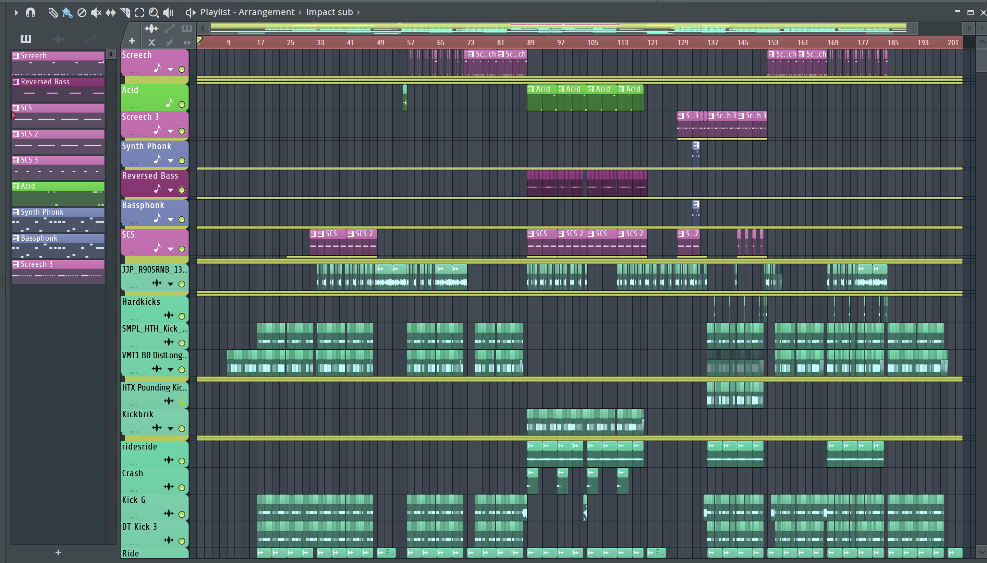Open the impact sub pattern selector
This screenshot has width=987, height=563.
[x=330, y=12]
